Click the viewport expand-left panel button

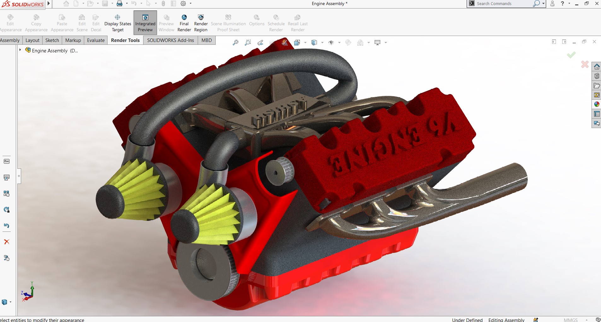click(x=554, y=42)
